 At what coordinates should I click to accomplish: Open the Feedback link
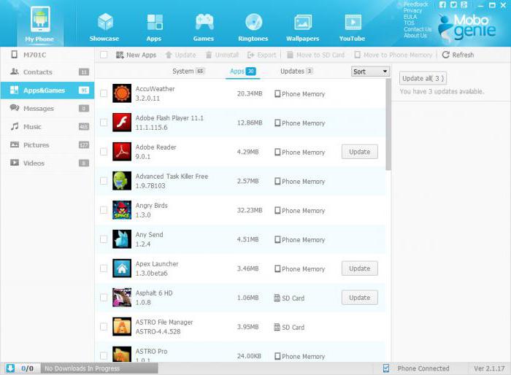point(415,4)
